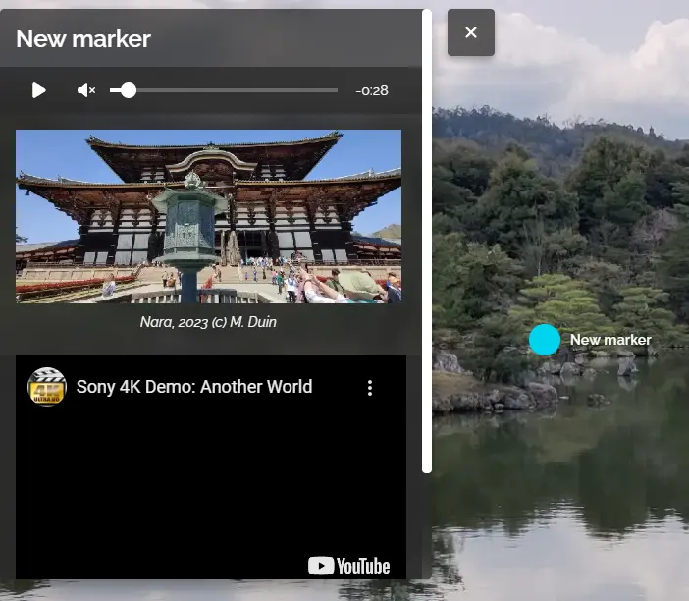Open the video on YouTube logo
689x601 pixels.
(348, 566)
